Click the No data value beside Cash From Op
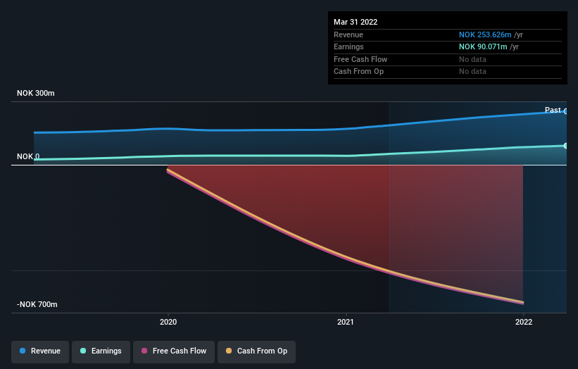578x369 pixels. point(472,72)
